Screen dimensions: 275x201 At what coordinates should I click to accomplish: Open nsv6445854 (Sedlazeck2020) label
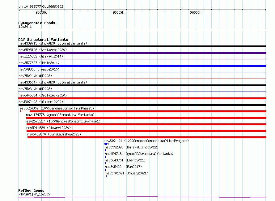(x=43, y=95)
